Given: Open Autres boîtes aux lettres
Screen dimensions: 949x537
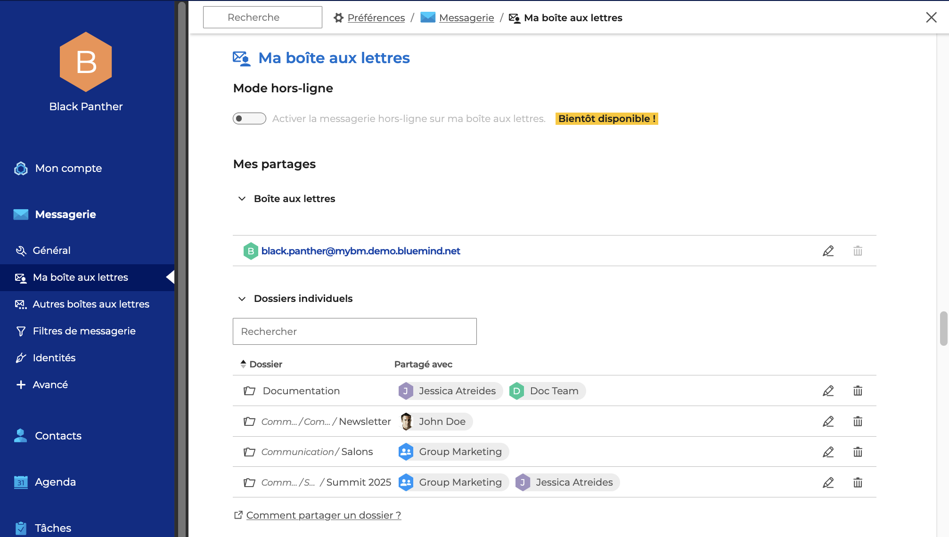Looking at the screenshot, I should point(90,304).
